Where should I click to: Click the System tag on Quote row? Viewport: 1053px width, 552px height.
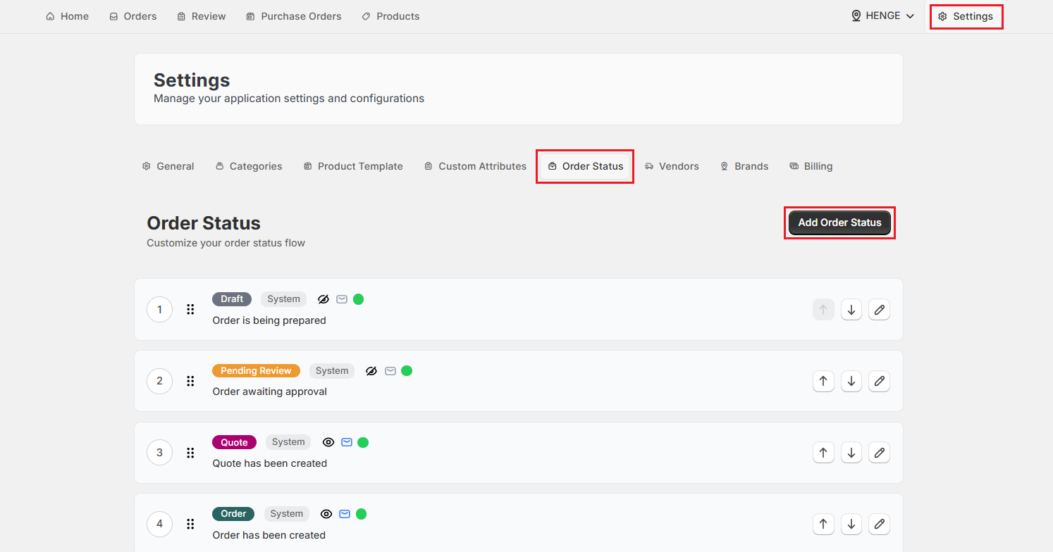pos(288,442)
